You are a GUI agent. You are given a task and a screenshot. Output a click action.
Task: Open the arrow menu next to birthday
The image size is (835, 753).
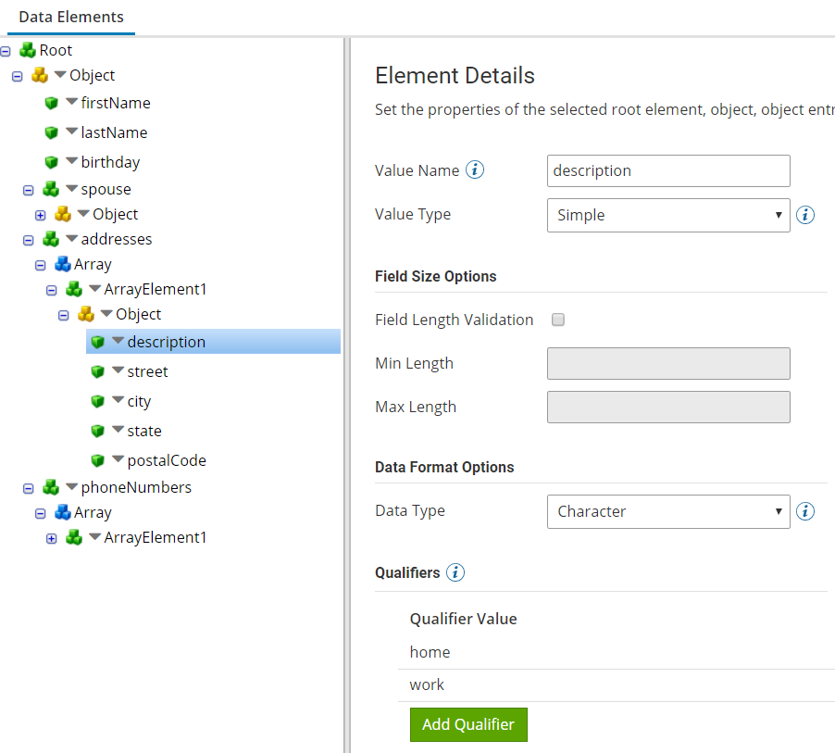pyautogui.click(x=72, y=160)
